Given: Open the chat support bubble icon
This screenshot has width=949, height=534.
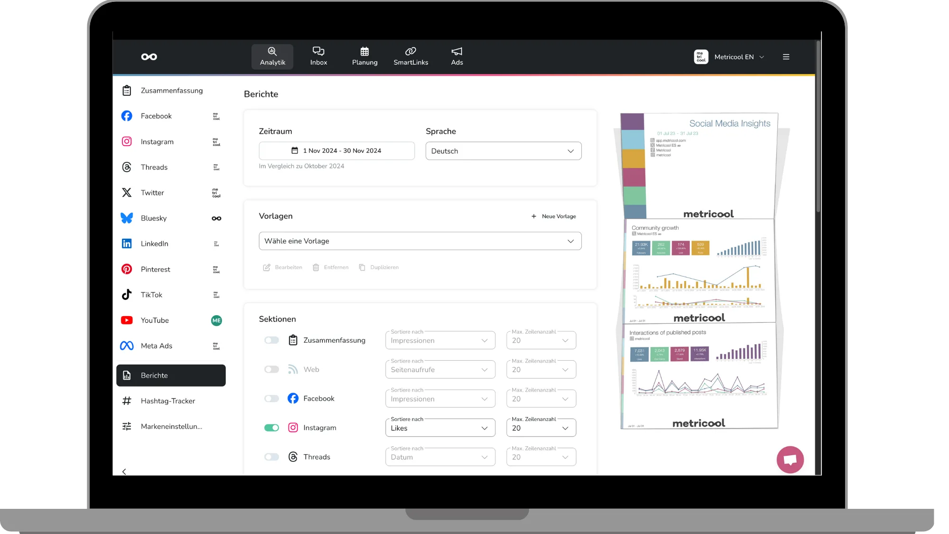Looking at the screenshot, I should (790, 459).
